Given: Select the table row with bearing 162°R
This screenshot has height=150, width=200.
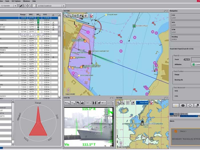Looking at the screenshot, I should point(29,20).
